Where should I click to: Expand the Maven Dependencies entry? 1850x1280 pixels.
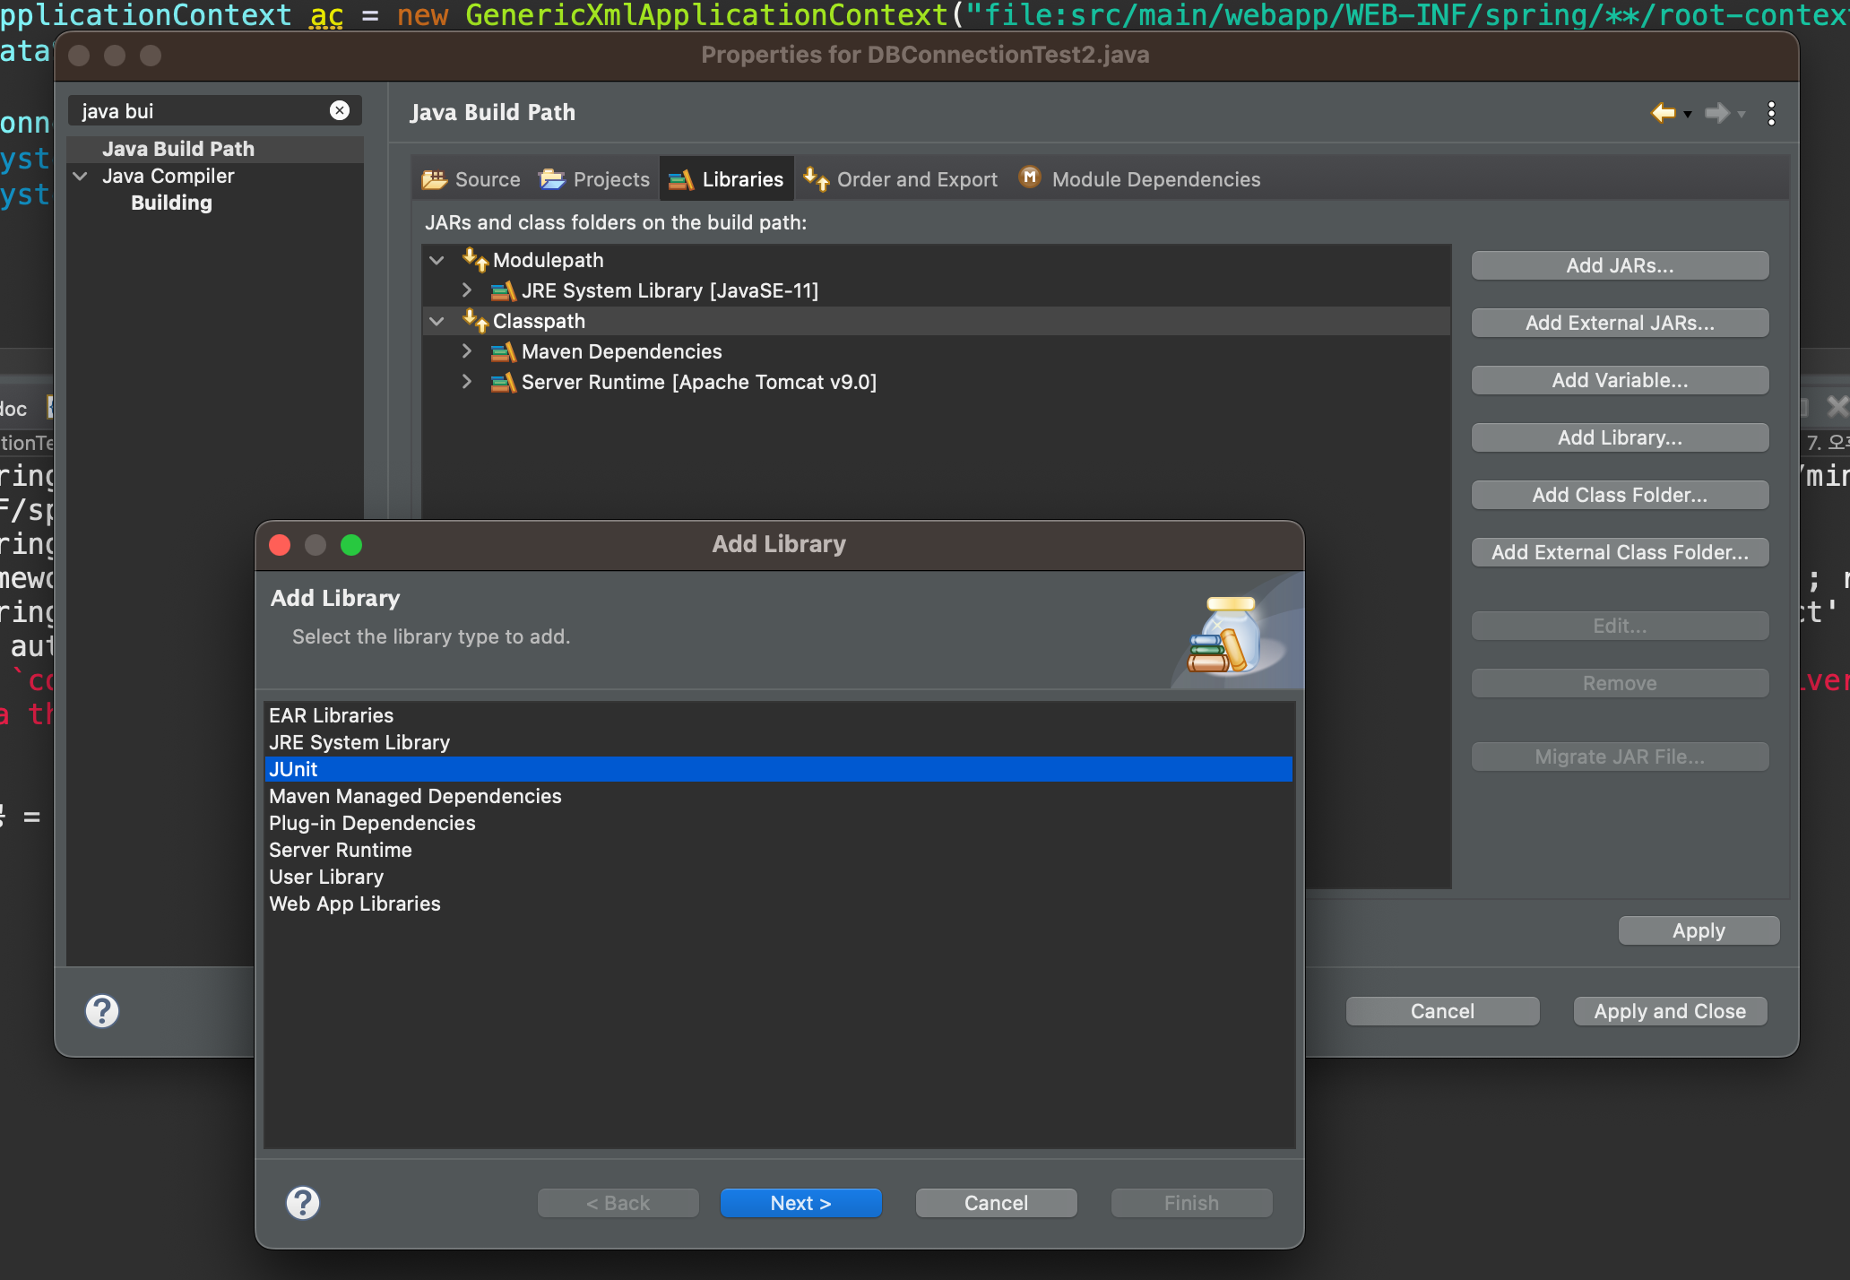tap(467, 351)
